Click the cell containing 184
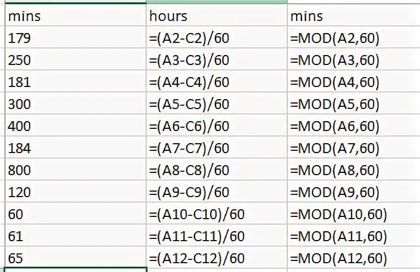The image size is (420, 272). (76, 148)
